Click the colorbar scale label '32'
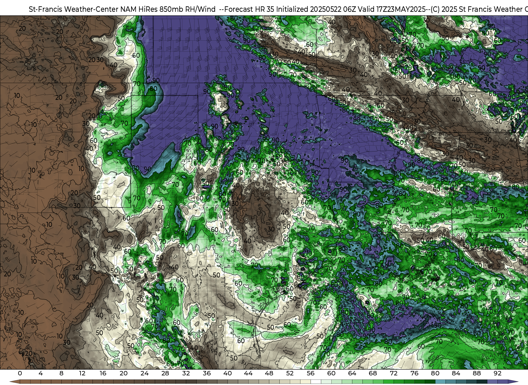The image size is (528, 385). [186, 373]
